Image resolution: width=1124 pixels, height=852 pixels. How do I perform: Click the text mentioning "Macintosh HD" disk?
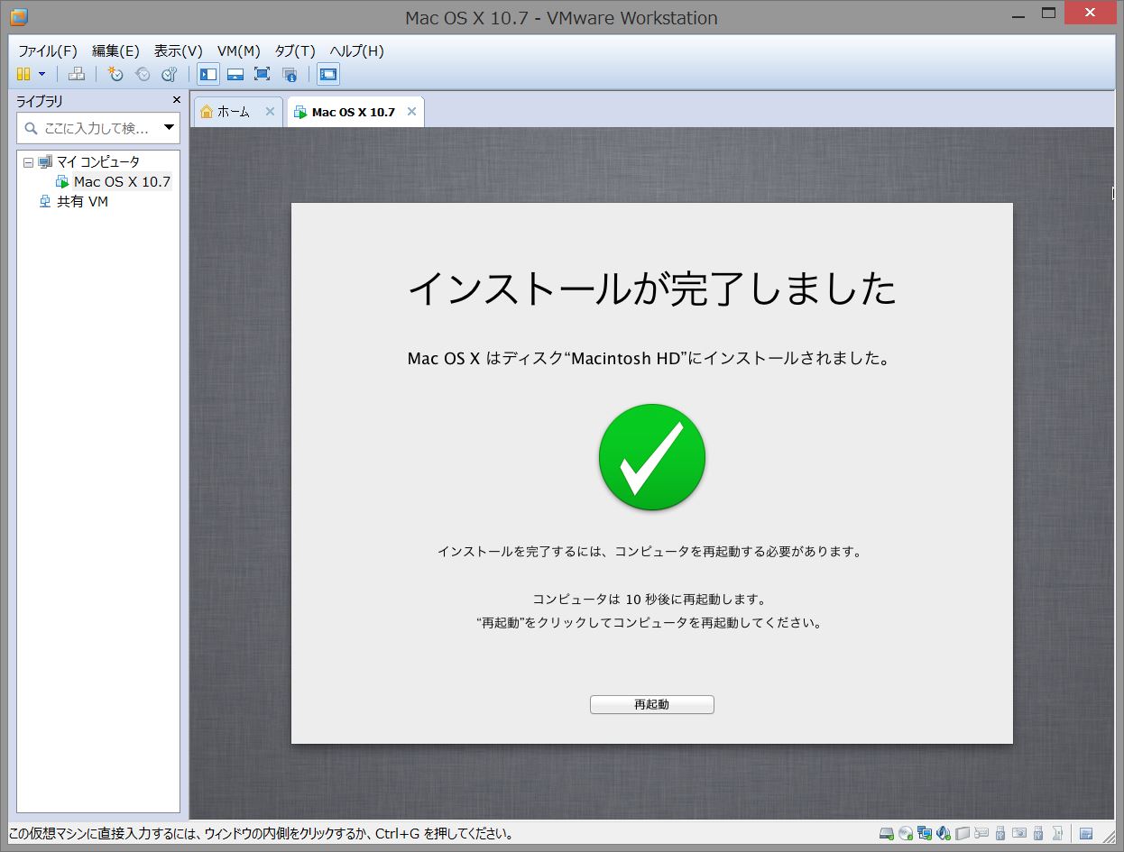(650, 359)
